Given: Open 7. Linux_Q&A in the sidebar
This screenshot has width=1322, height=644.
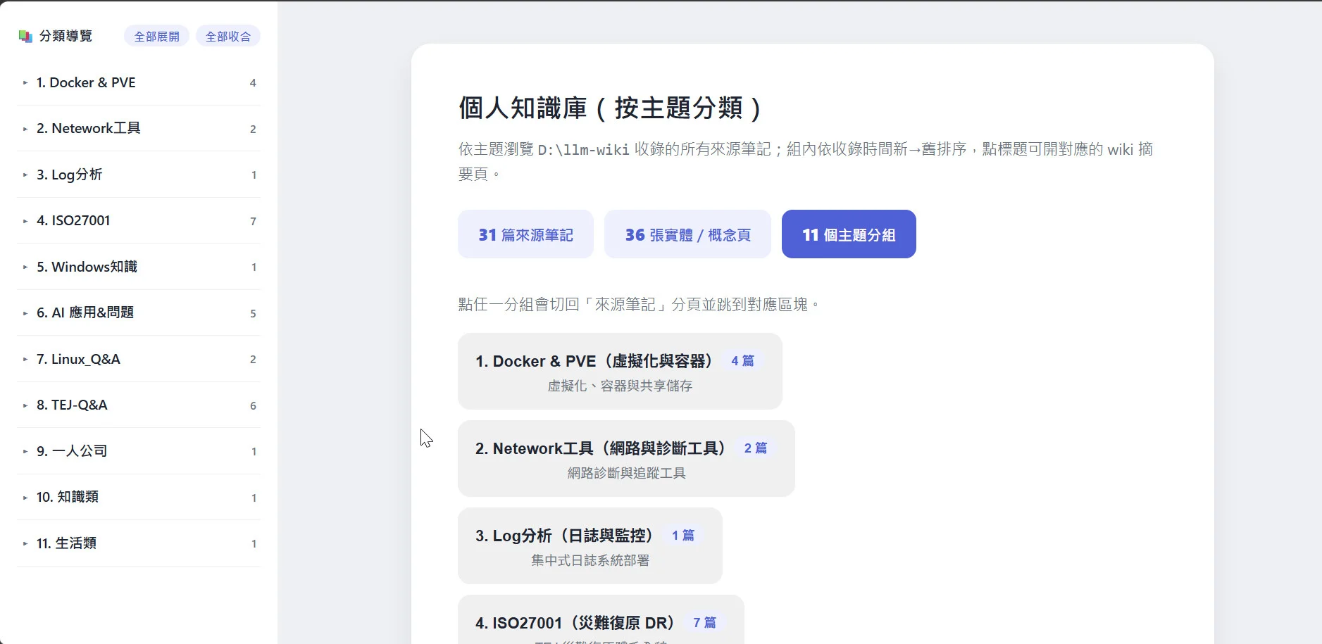Looking at the screenshot, I should pyautogui.click(x=139, y=359).
